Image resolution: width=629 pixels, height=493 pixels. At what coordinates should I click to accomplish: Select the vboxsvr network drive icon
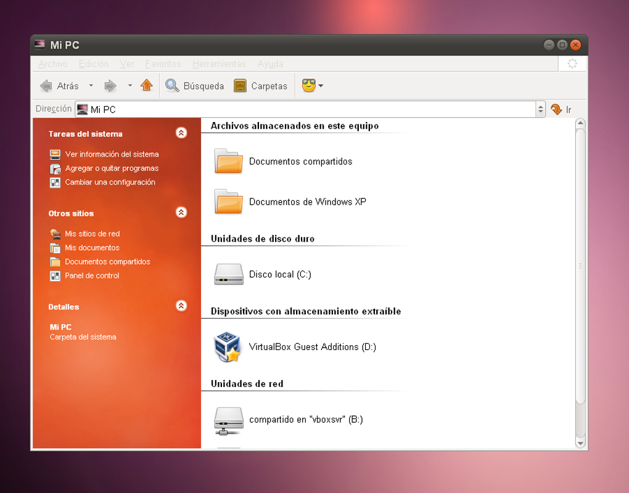(x=229, y=421)
